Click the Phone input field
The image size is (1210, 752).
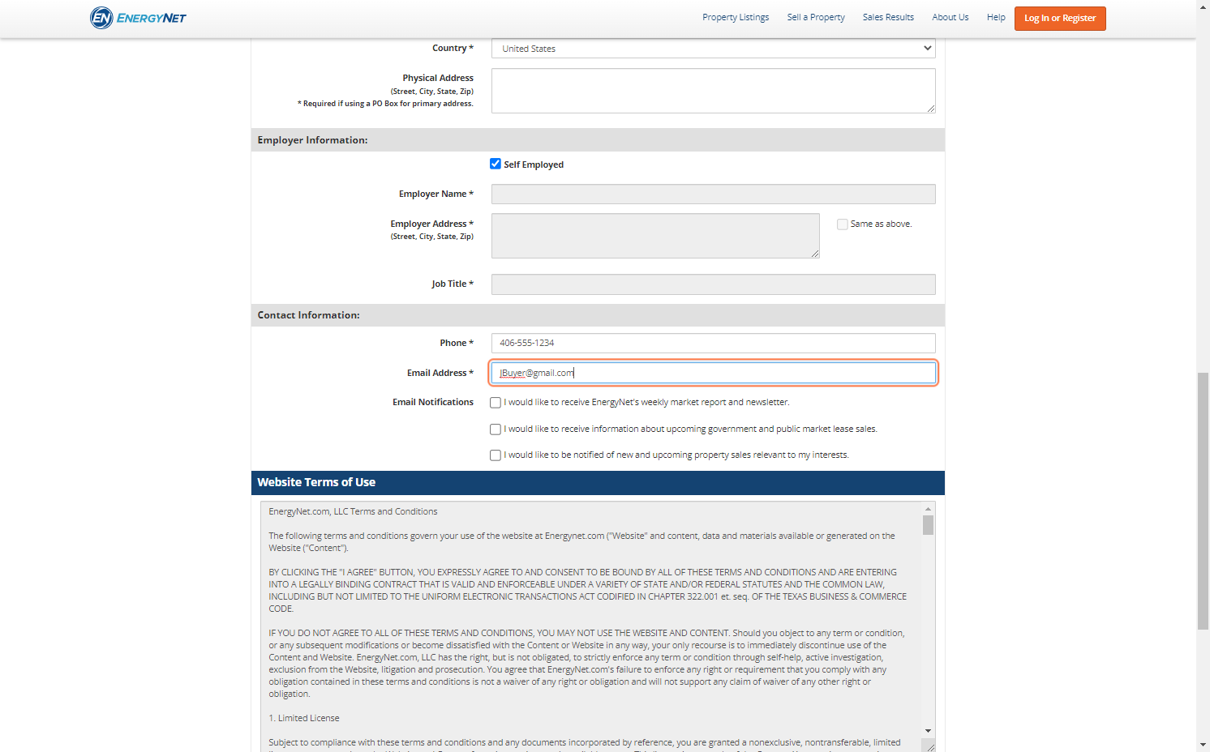[x=713, y=343]
